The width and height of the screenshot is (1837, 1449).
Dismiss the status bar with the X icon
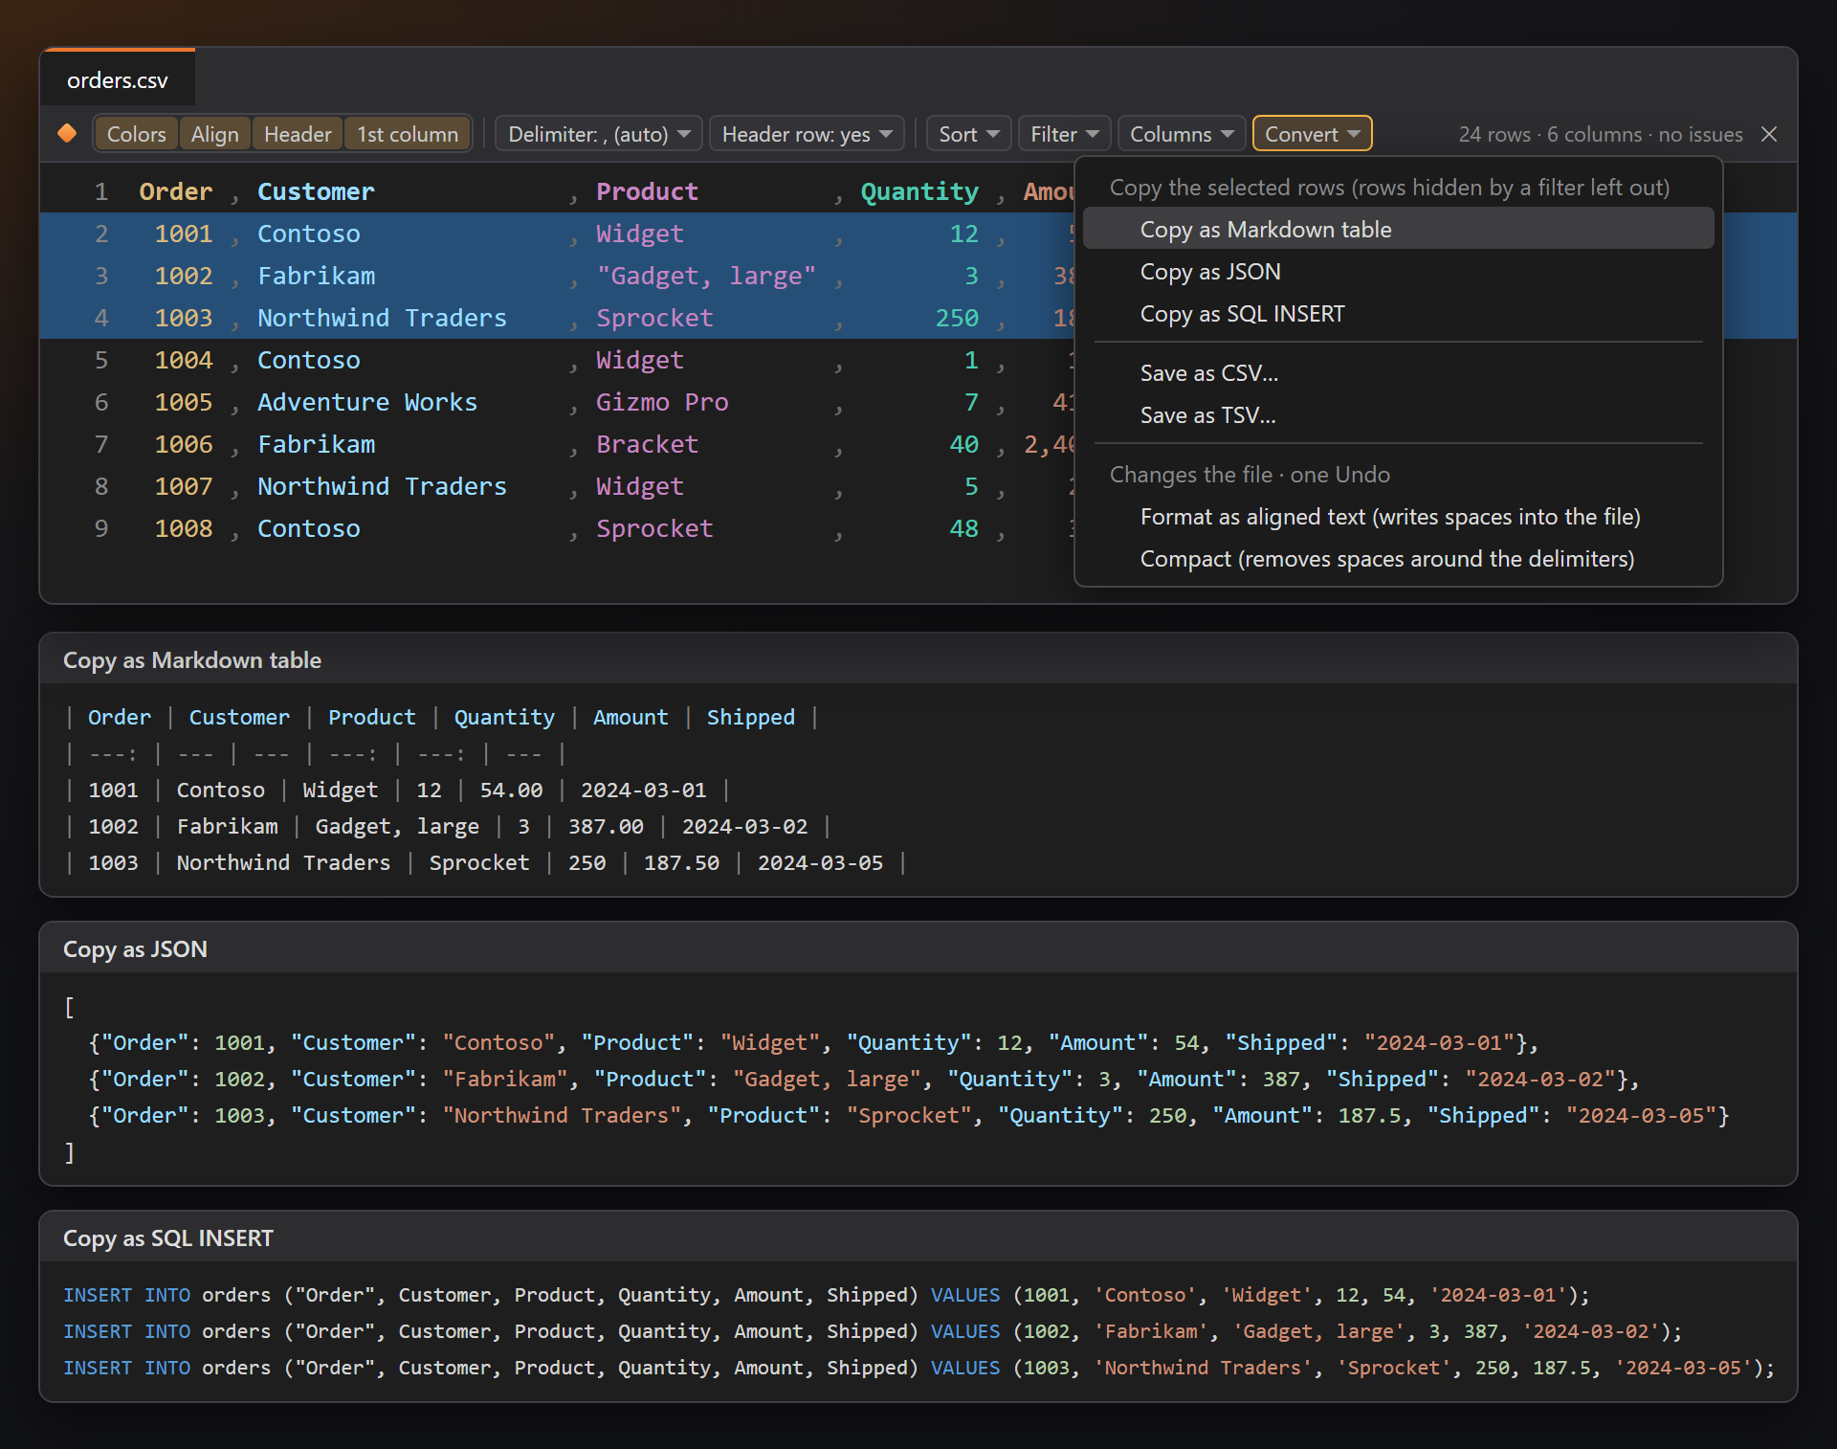pyautogui.click(x=1769, y=134)
